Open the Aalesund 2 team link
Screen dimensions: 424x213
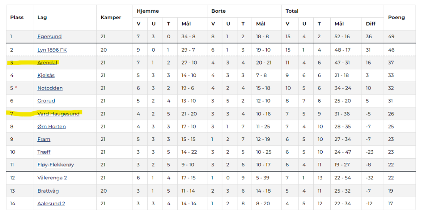point(51,203)
